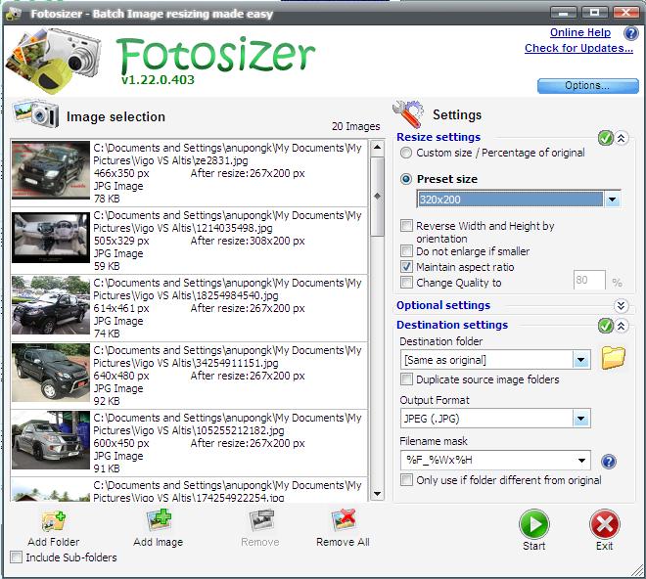The width and height of the screenshot is (646, 579).
Task: Enable Change Quality to checkbox
Action: [406, 283]
